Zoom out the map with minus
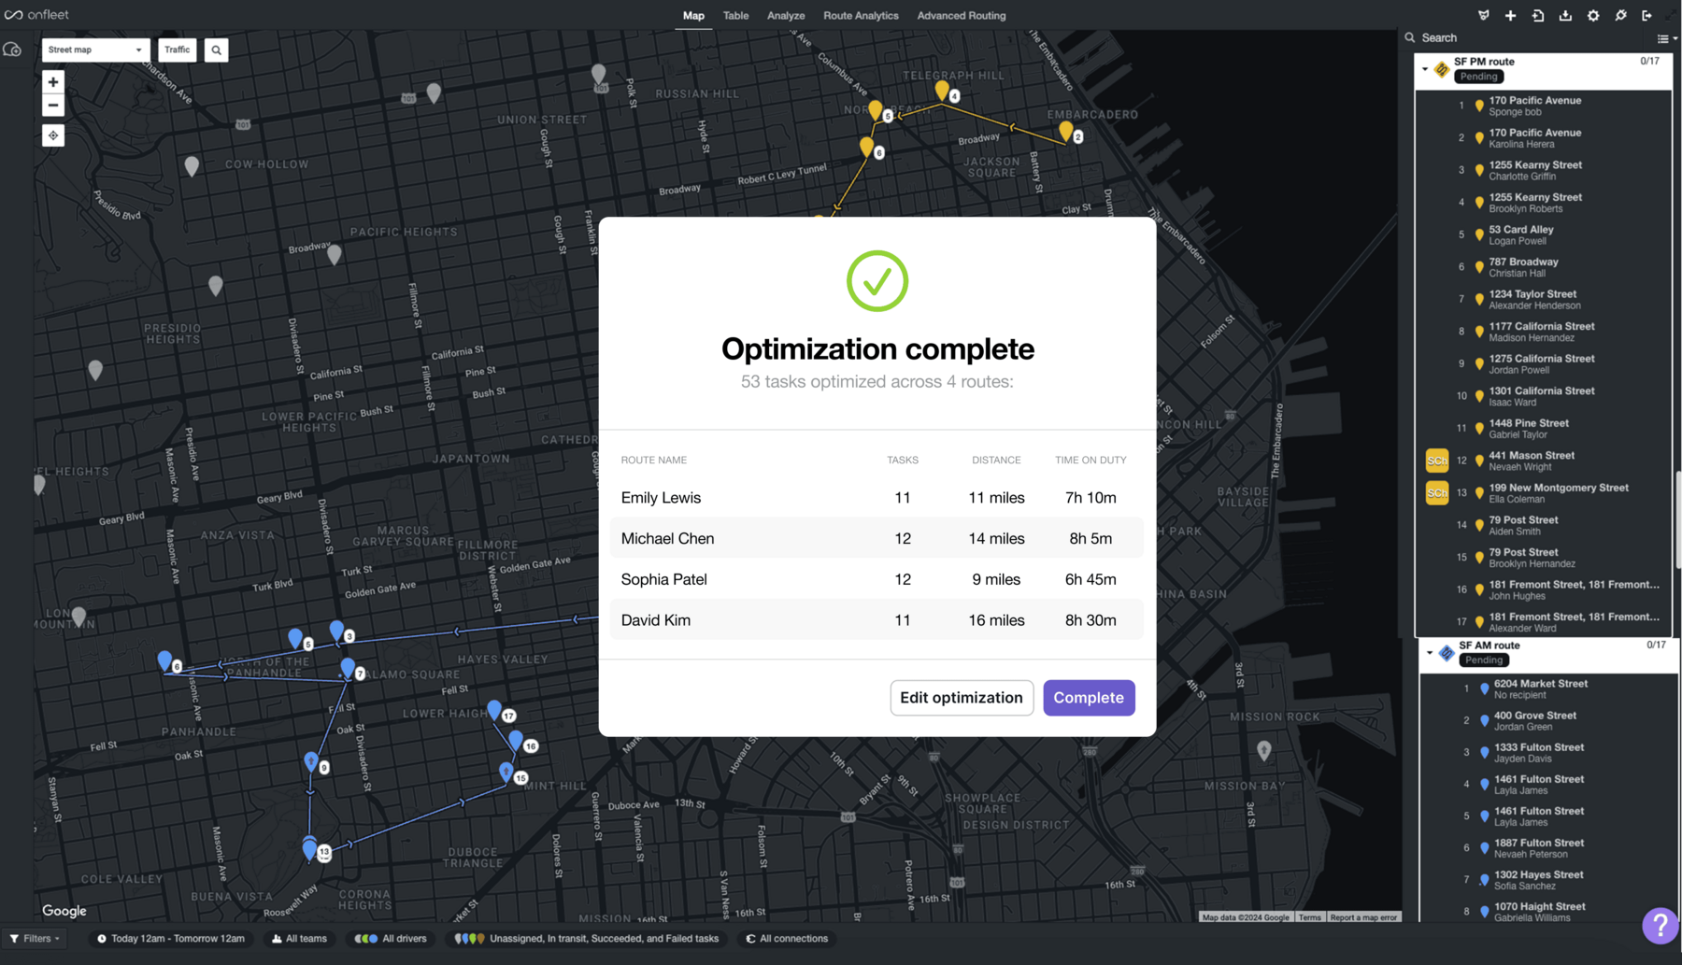Viewport: 1682px width, 965px height. [x=53, y=106]
